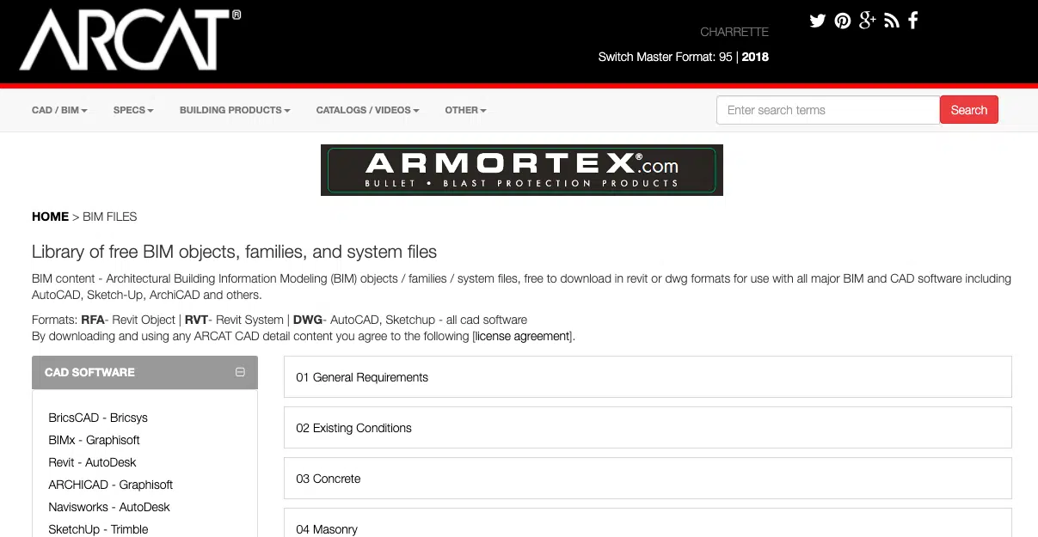This screenshot has height=537, width=1038.
Task: Open the CAD / BIM dropdown menu
Action: [x=58, y=110]
